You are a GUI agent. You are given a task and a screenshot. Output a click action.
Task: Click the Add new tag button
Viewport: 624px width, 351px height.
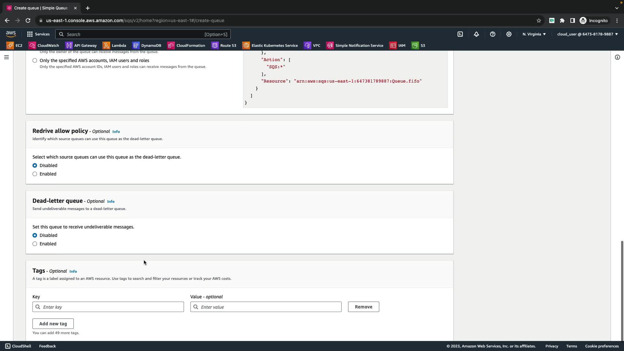[x=53, y=324]
